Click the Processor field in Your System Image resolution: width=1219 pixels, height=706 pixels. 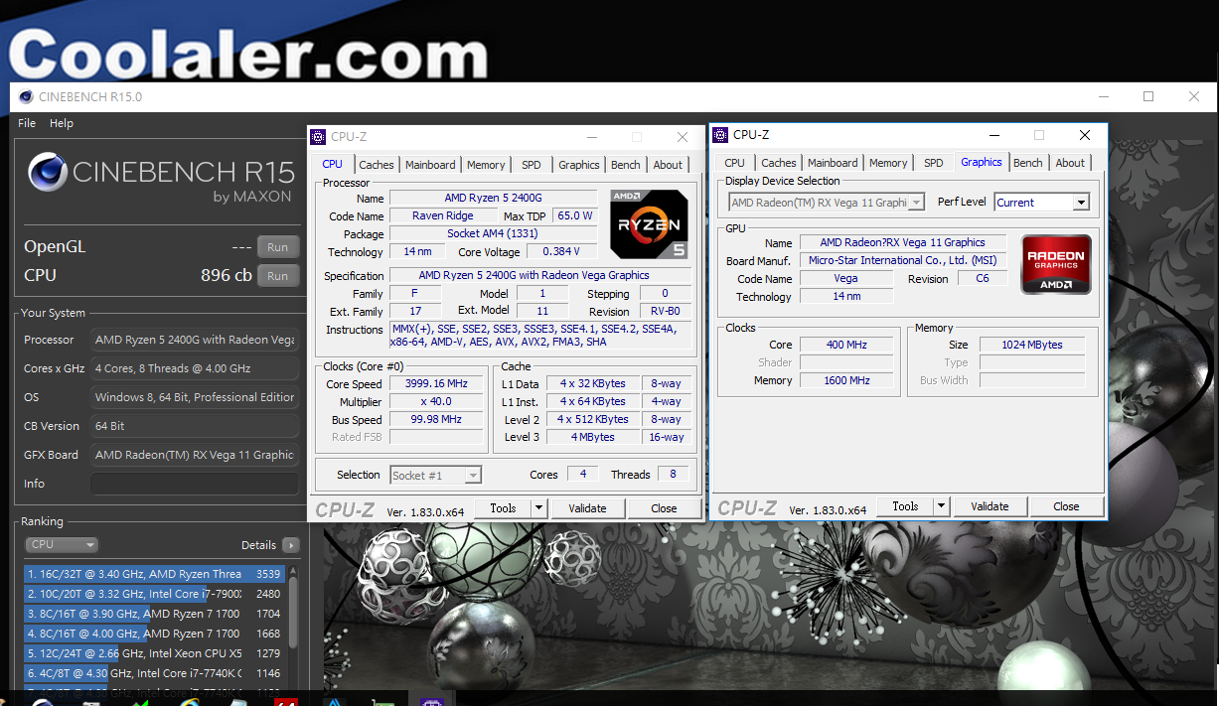coord(195,340)
